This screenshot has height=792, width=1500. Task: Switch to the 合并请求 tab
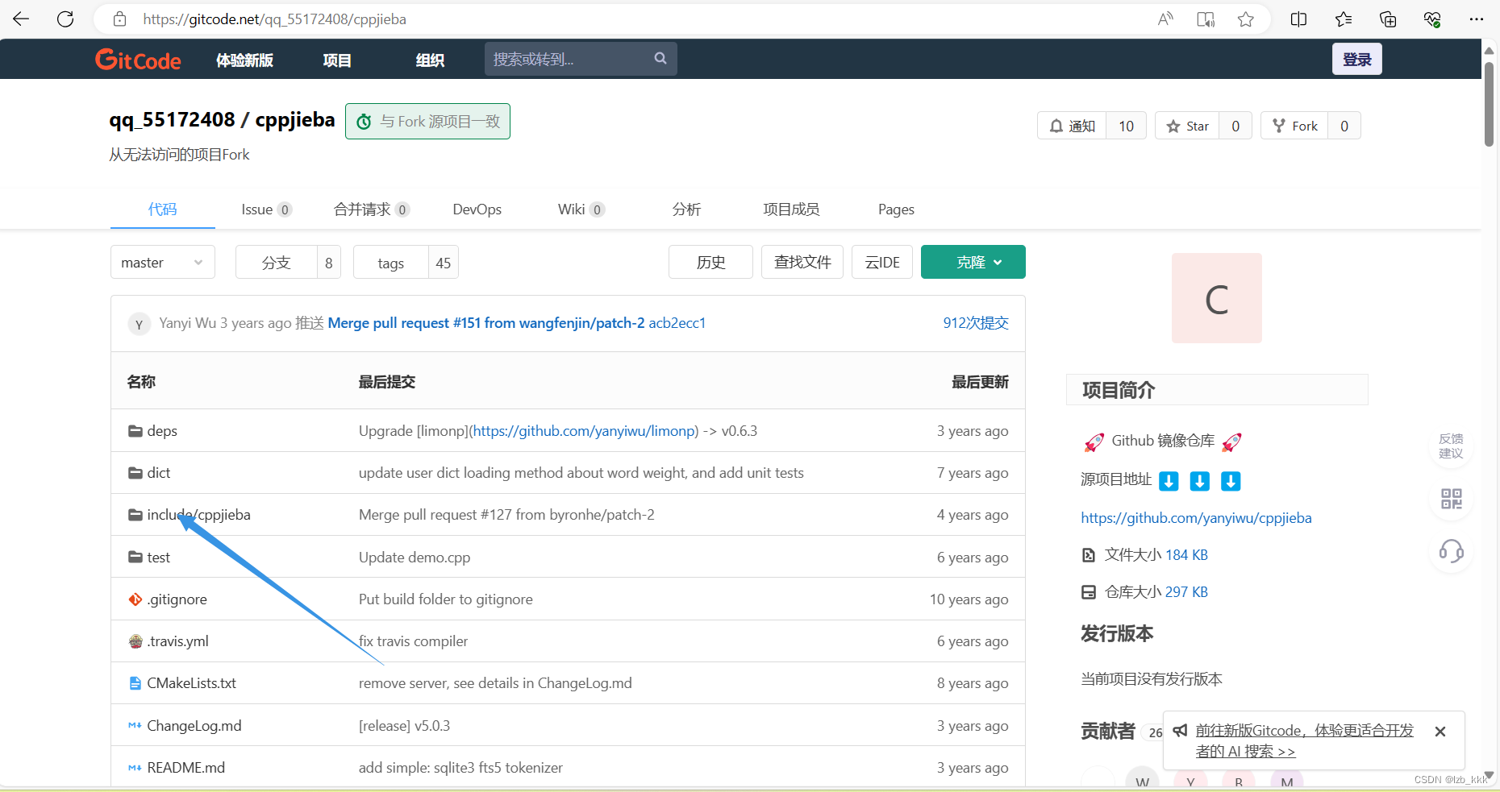pyautogui.click(x=372, y=209)
